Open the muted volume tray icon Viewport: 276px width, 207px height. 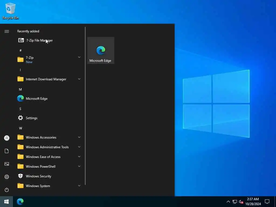241,202
